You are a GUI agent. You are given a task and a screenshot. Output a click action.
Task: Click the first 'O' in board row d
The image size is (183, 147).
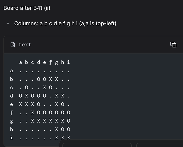point(21,96)
